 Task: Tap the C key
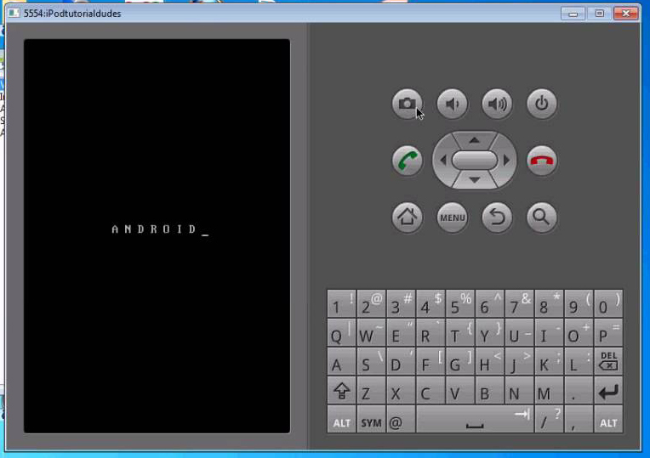(x=430, y=390)
